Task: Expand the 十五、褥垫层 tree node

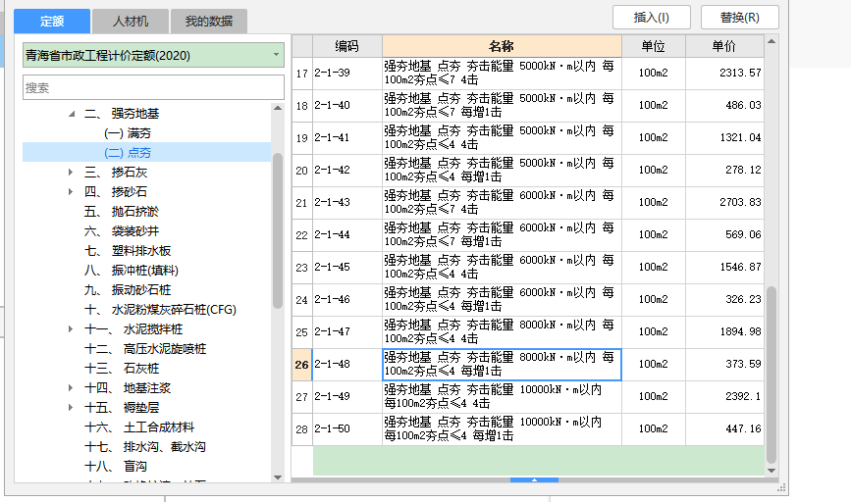Action: pyautogui.click(x=71, y=407)
